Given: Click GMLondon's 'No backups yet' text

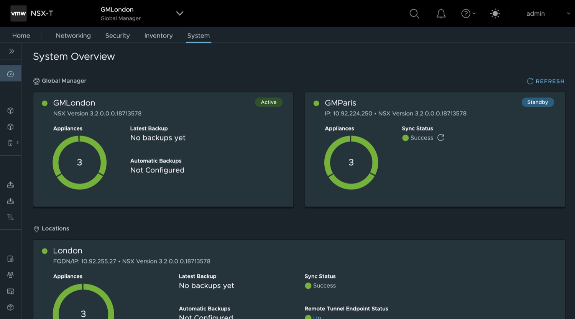Looking at the screenshot, I should coord(158,138).
